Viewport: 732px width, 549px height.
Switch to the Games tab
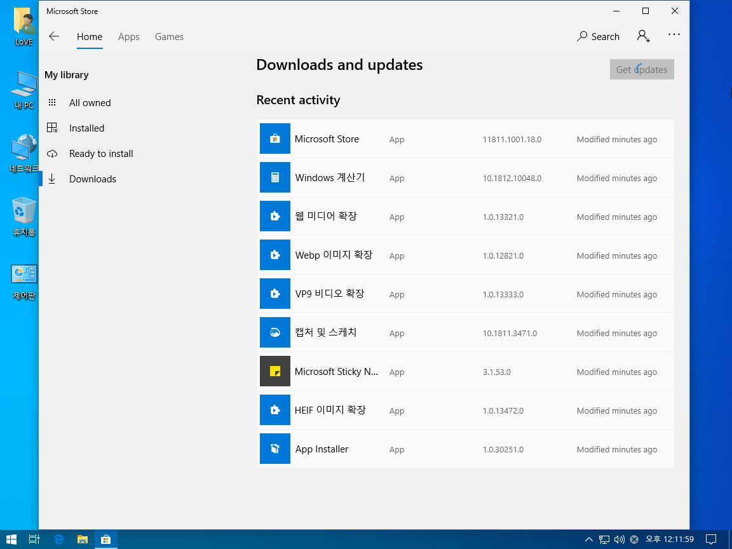(169, 36)
